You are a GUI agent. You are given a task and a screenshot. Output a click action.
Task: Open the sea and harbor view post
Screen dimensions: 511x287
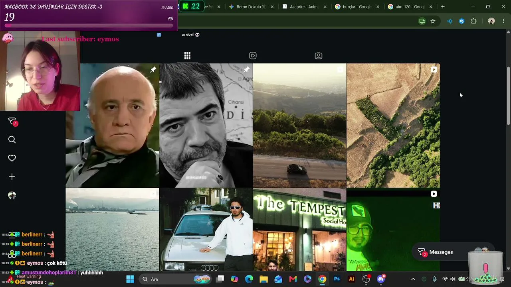pyautogui.click(x=112, y=230)
